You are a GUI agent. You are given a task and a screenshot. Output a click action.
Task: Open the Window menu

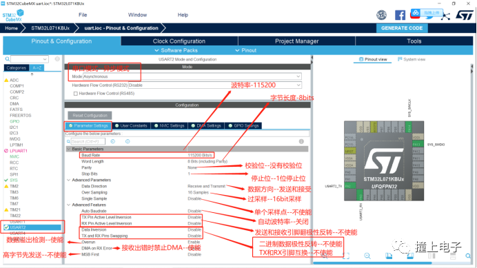click(x=137, y=15)
